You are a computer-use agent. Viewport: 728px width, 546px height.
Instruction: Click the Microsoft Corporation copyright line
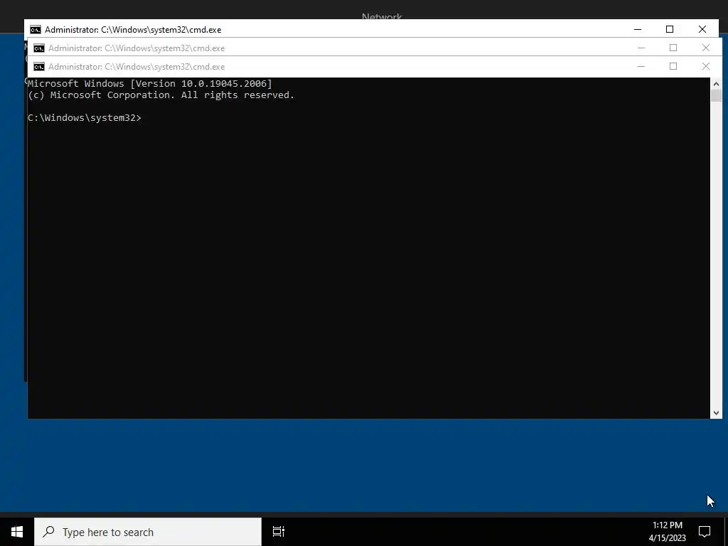pyautogui.click(x=161, y=95)
